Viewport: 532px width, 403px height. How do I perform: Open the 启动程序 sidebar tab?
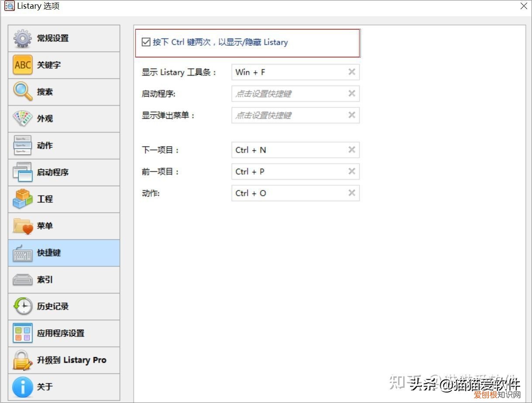point(64,172)
